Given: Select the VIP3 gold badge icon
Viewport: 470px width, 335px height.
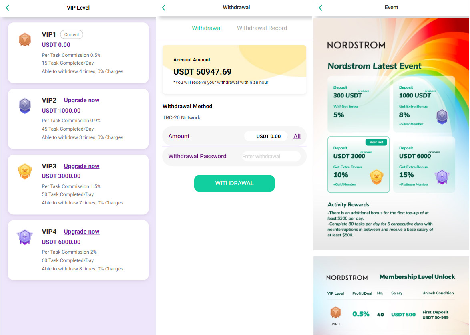Looking at the screenshot, I should click(x=25, y=171).
